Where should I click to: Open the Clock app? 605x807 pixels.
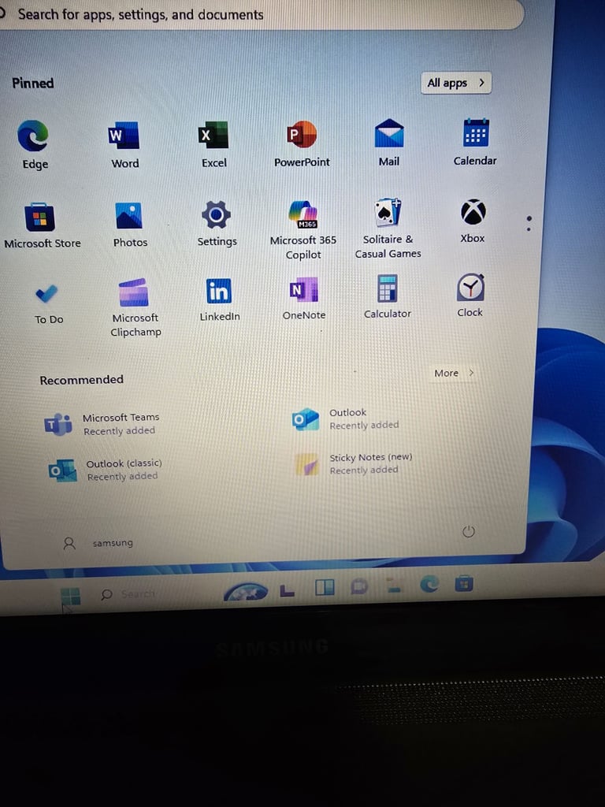(x=470, y=295)
